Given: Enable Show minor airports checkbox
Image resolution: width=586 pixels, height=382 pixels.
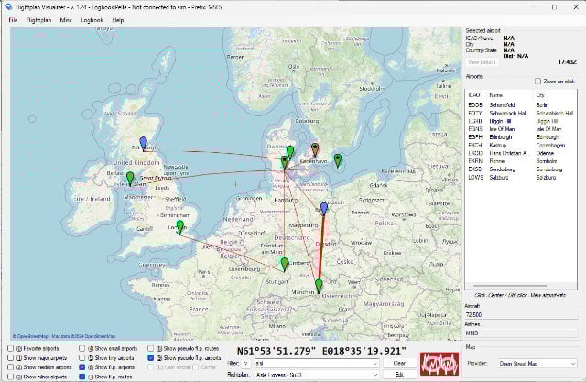Looking at the screenshot, I should click(x=10, y=377).
